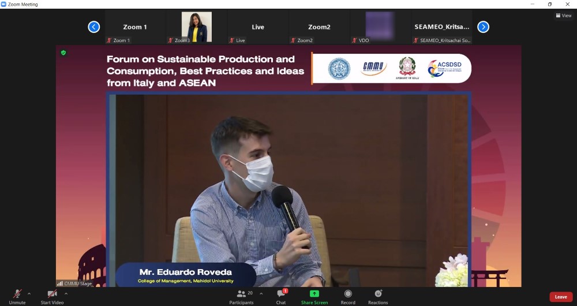Start recording with Record button

pyautogui.click(x=348, y=295)
